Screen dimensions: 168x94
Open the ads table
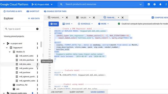18,89
